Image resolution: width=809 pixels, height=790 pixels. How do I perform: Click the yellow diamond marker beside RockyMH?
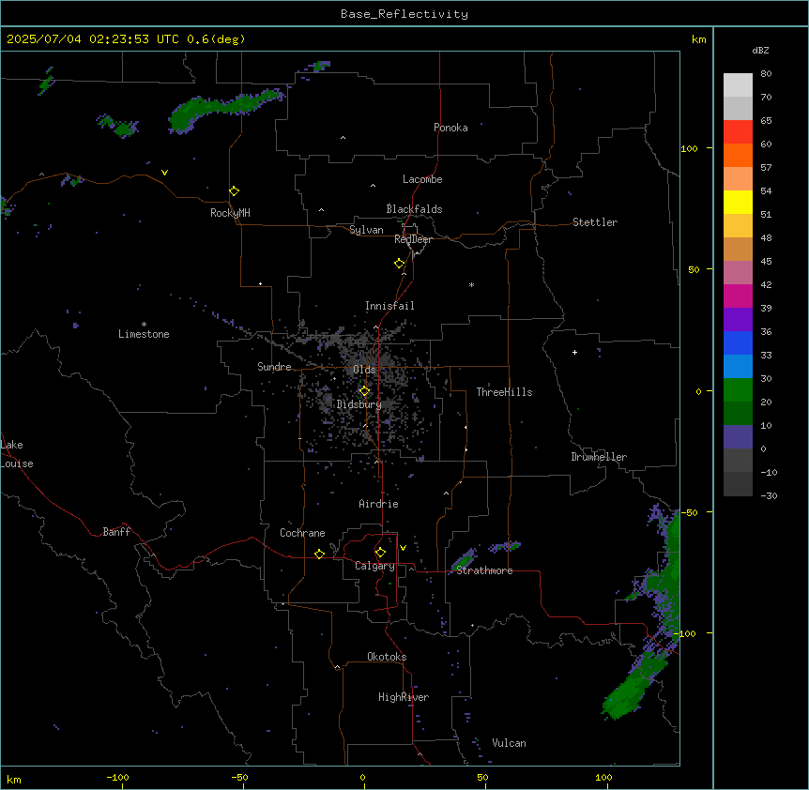point(235,191)
